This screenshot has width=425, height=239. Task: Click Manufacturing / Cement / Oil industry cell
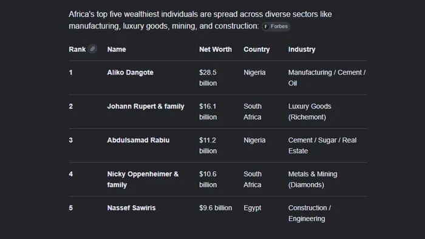click(327, 78)
